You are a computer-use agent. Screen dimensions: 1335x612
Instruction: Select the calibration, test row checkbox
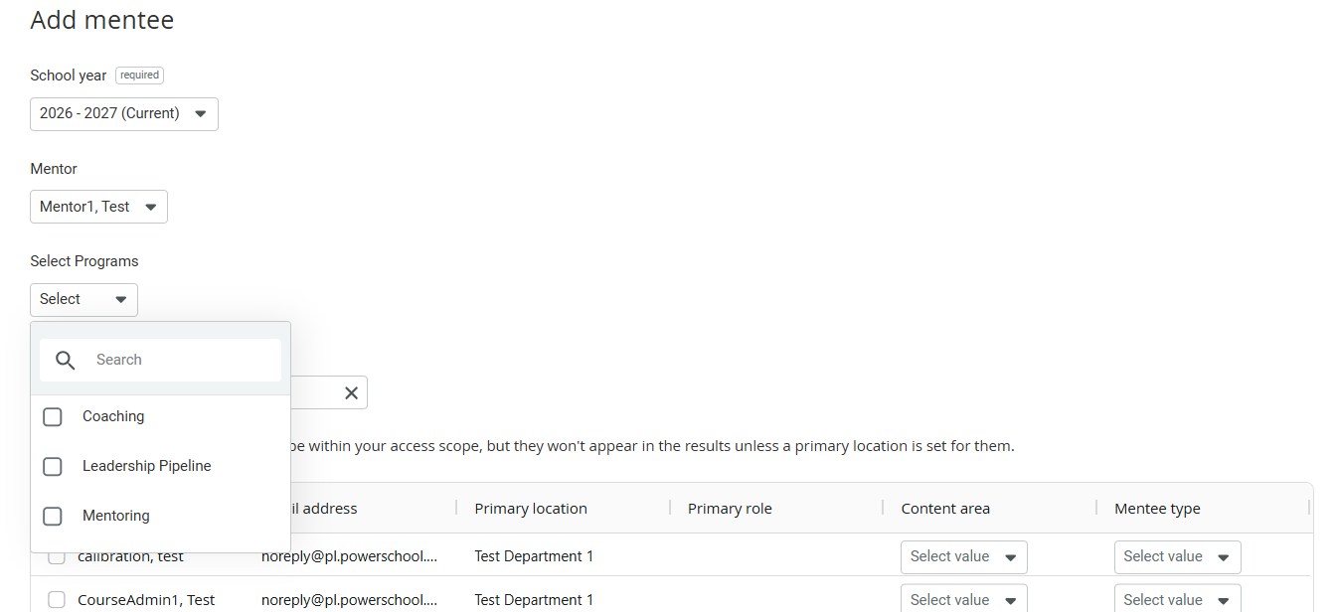57,557
